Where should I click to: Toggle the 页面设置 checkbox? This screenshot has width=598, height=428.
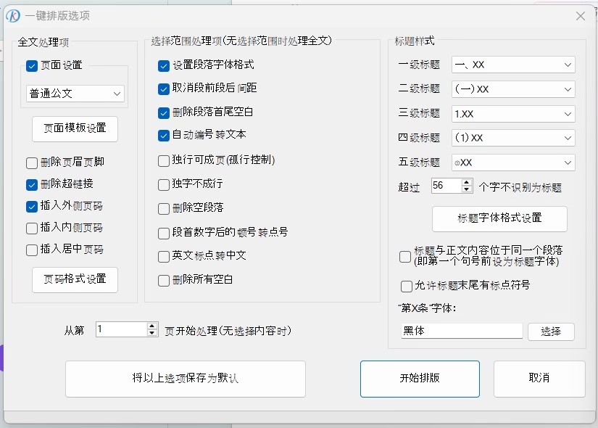(32, 65)
